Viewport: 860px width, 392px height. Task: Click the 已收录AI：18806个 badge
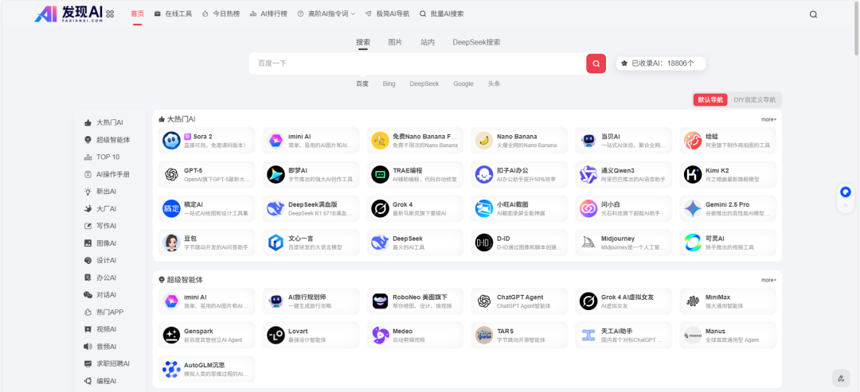coord(661,64)
